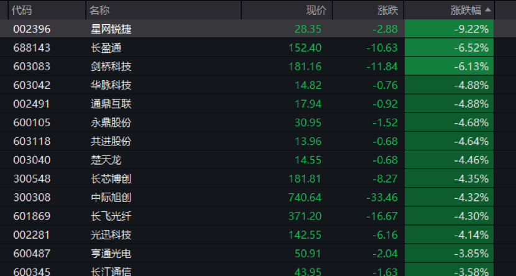Click the 涨跌幅 column header text
This screenshot has height=276, width=516.
click(x=466, y=10)
